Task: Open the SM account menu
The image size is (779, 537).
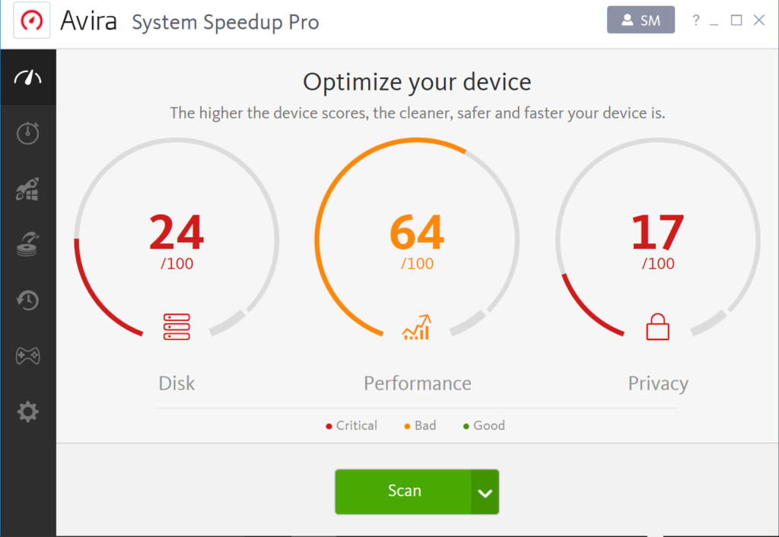Action: (641, 20)
